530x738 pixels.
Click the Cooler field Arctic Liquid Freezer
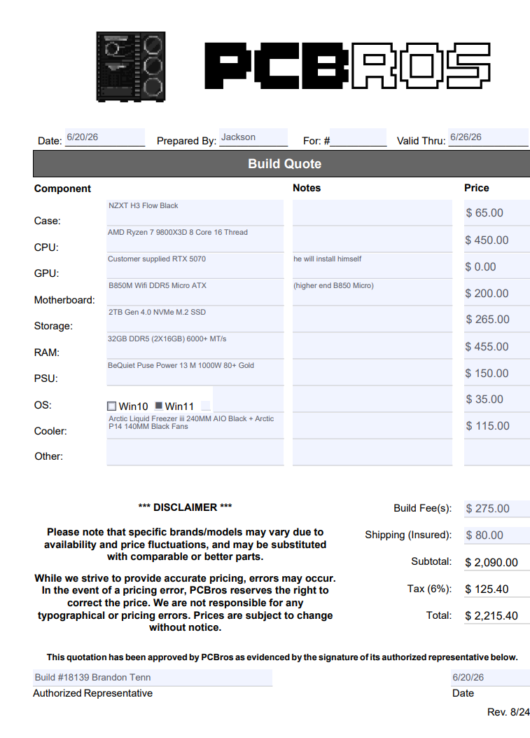point(195,425)
